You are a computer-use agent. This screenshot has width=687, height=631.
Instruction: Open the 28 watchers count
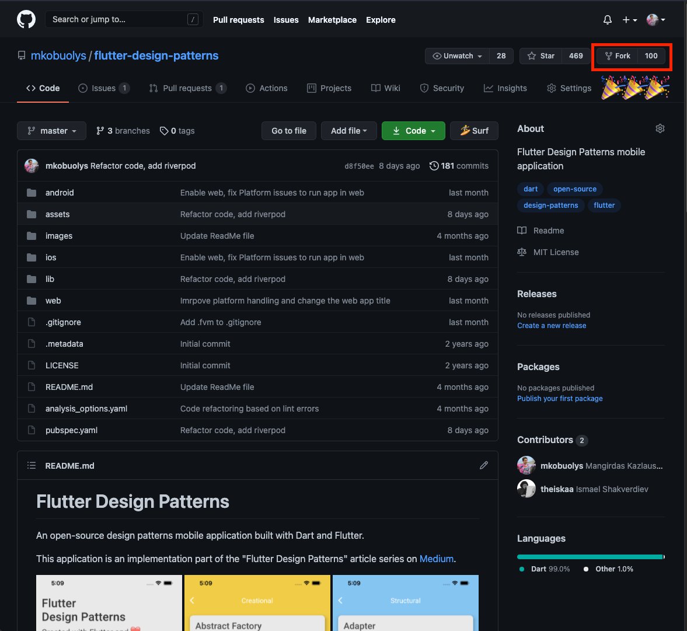(501, 55)
